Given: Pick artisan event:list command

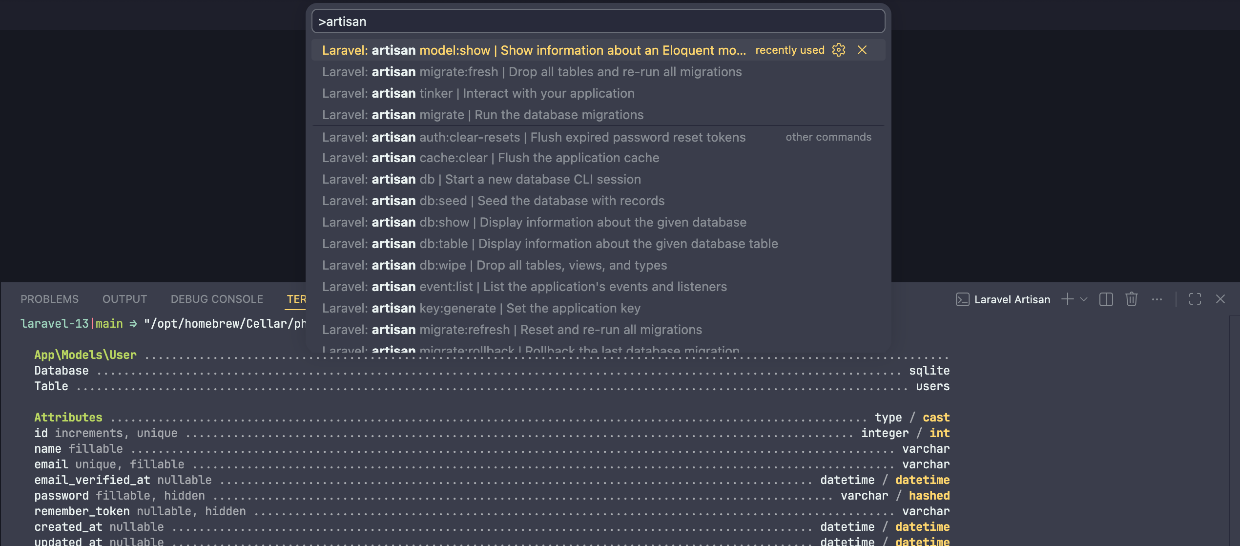Looking at the screenshot, I should [x=524, y=287].
